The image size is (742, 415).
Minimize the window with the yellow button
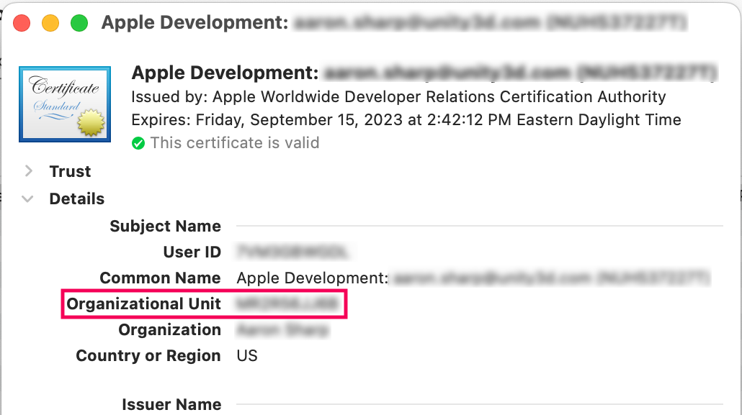click(50, 23)
